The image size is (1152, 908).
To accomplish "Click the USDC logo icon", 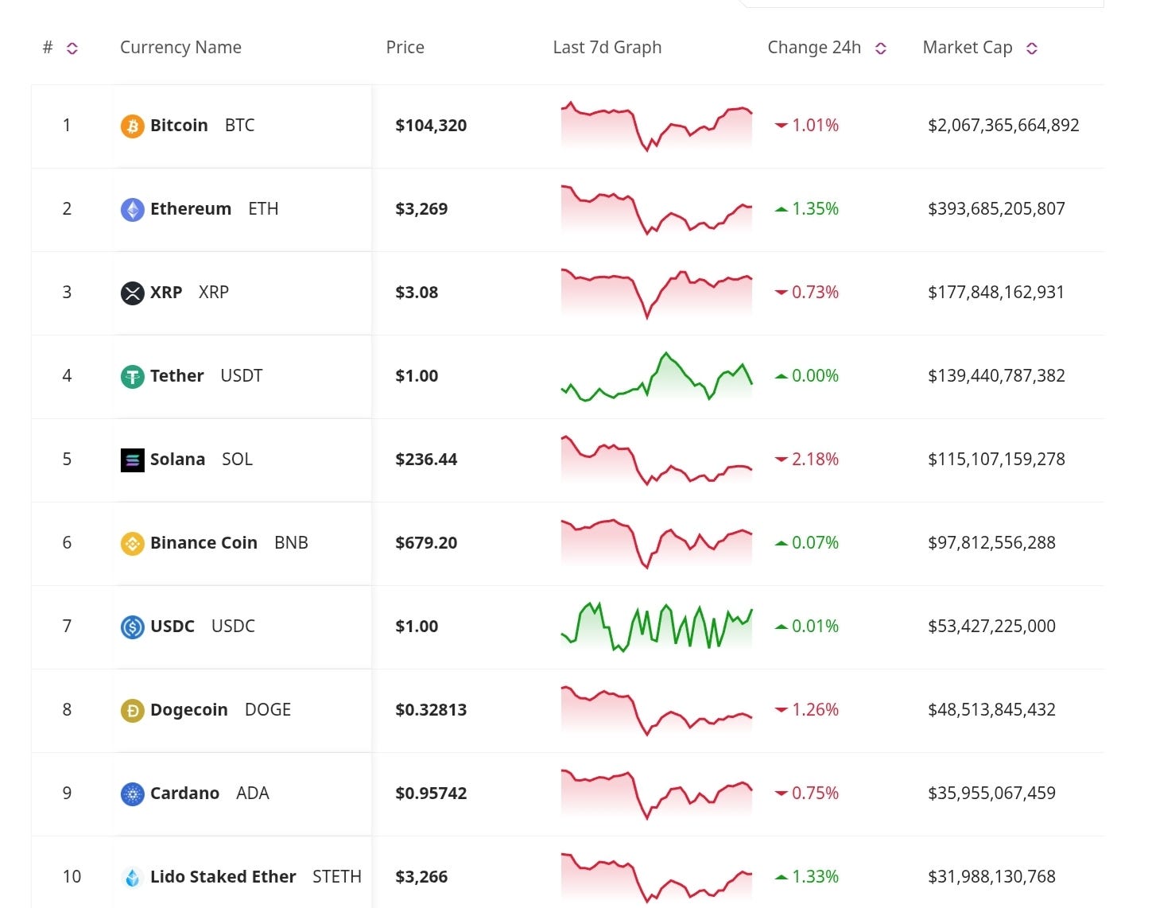I will tap(132, 627).
